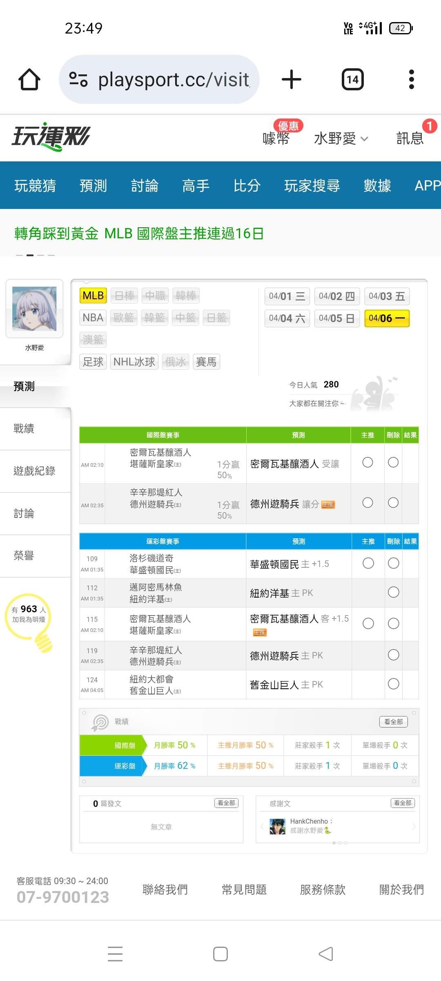The width and height of the screenshot is (441, 981).
Task: Open a new browser tab
Action: point(292,79)
